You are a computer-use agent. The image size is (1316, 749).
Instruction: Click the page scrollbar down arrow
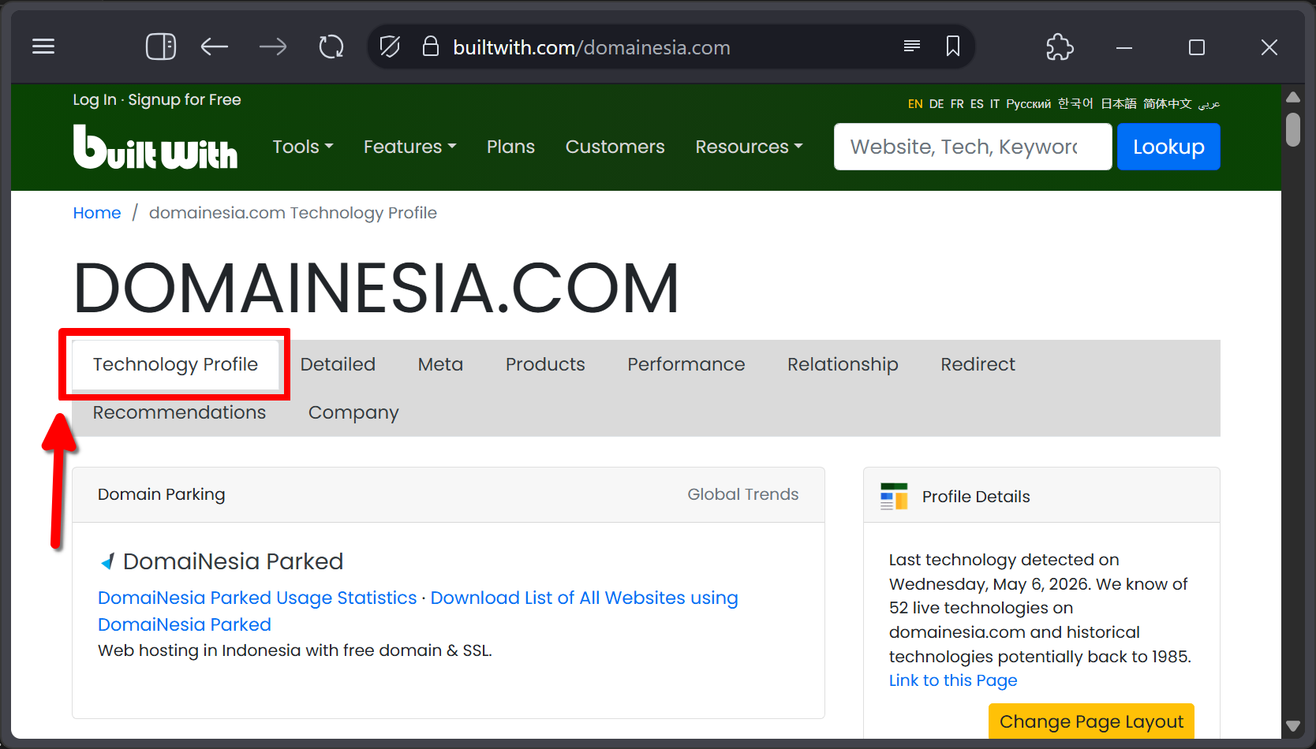pos(1292,726)
